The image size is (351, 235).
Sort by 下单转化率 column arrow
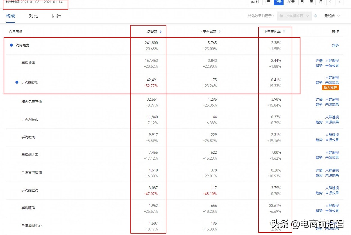(284, 31)
